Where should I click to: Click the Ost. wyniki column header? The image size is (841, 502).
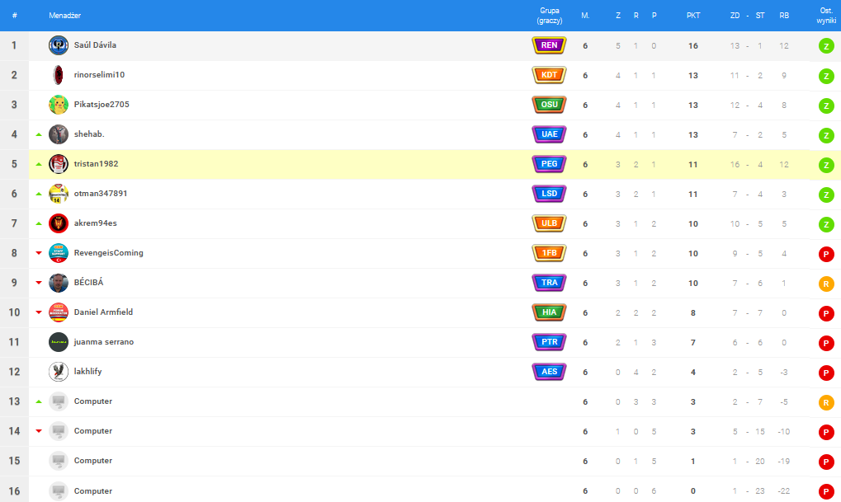coord(826,16)
